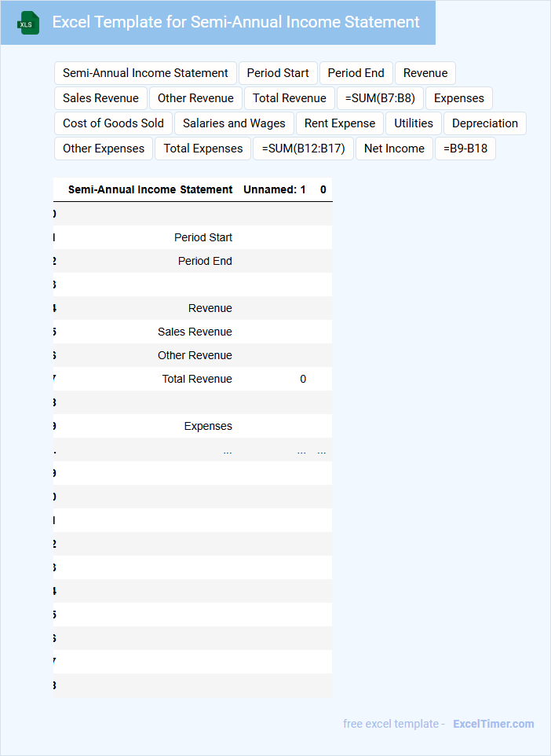Click the Period End tag

[356, 73]
